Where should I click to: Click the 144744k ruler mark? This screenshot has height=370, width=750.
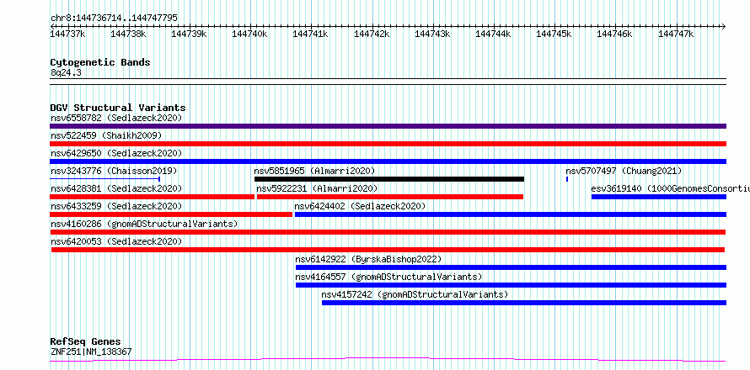[494, 34]
